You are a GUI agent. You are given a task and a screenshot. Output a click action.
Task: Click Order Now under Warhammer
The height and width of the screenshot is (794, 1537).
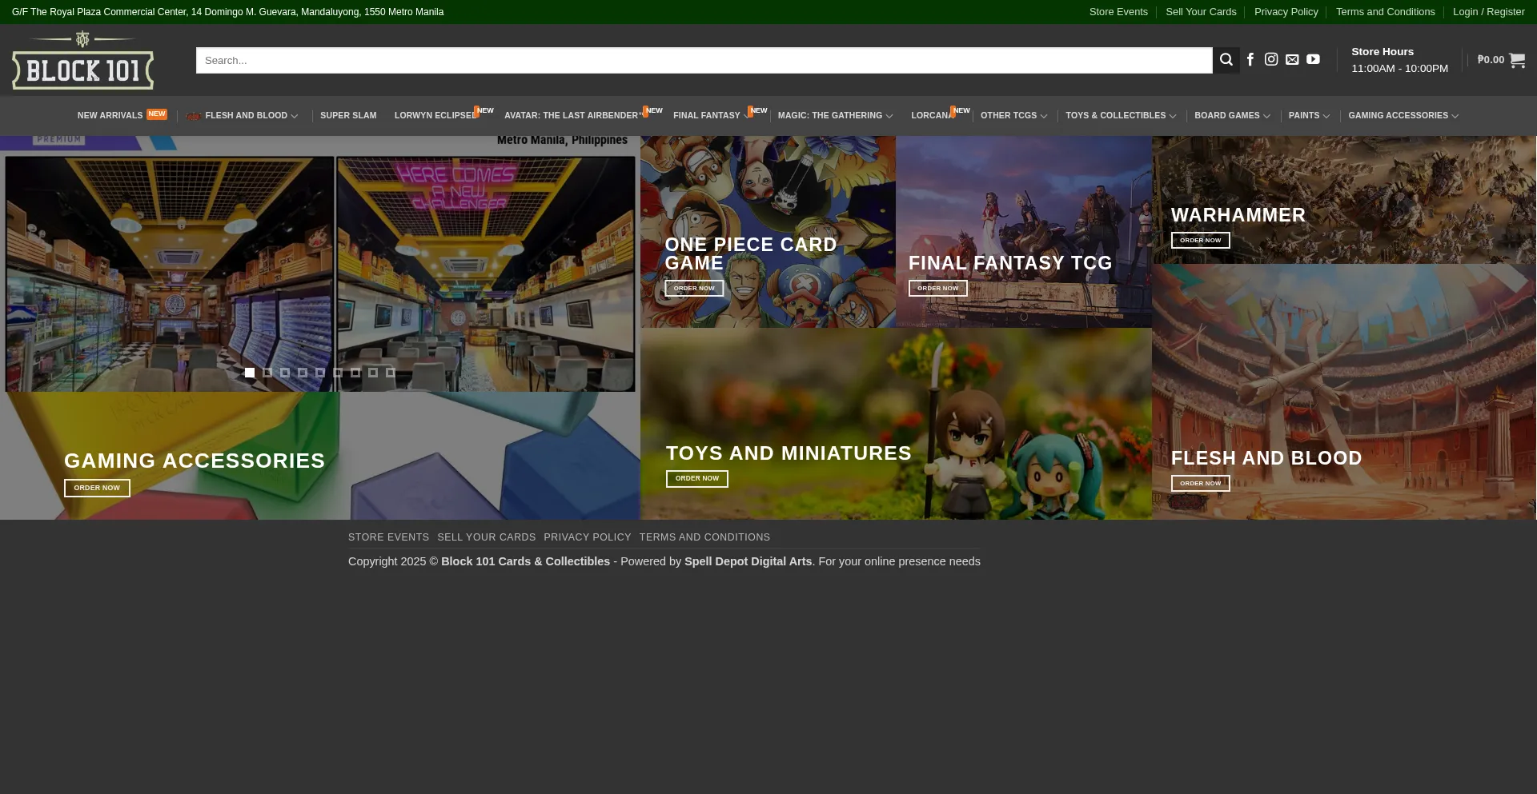coord(1200,240)
